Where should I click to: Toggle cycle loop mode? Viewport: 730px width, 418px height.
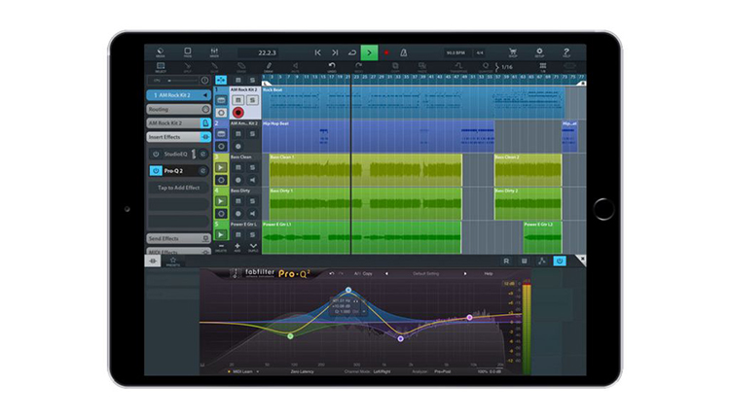(352, 52)
